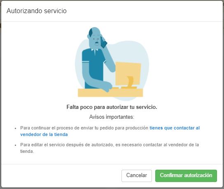Select the yellow desk surface in the illustration
Screen dimensions: 224x189
tap(110, 92)
